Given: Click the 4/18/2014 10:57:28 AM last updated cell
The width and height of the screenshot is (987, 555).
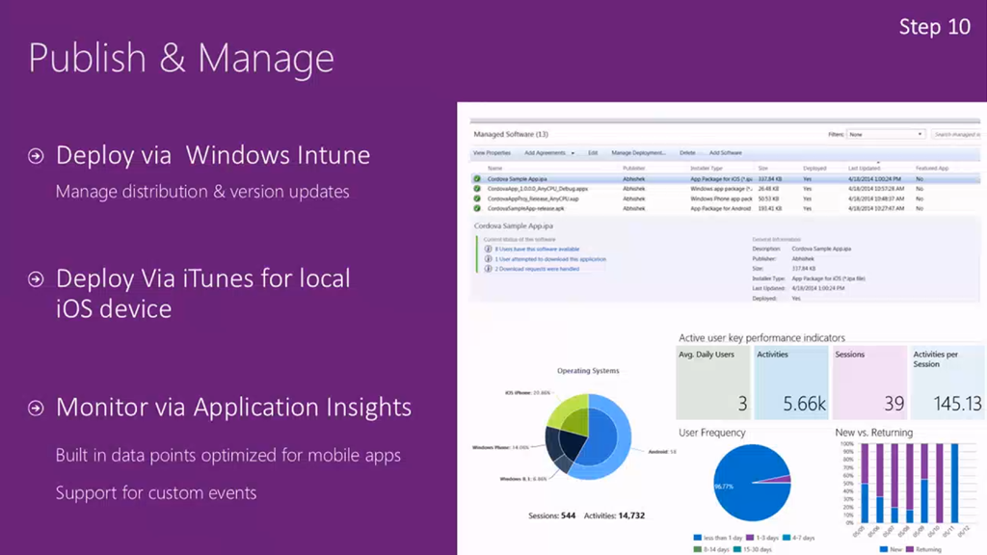Looking at the screenshot, I should point(876,189).
